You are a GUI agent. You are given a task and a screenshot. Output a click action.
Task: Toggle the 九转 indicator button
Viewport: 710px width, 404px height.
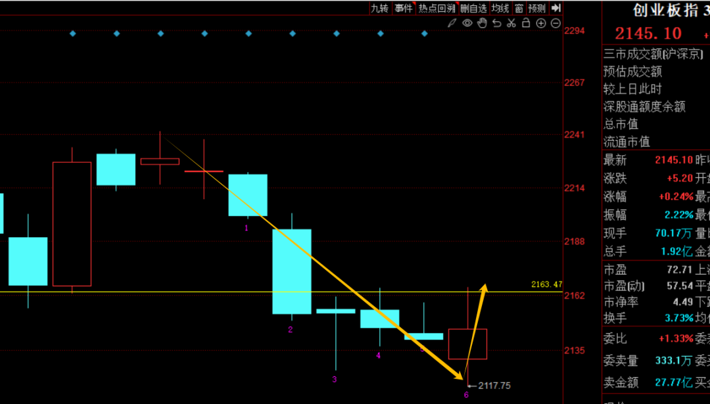pos(379,8)
